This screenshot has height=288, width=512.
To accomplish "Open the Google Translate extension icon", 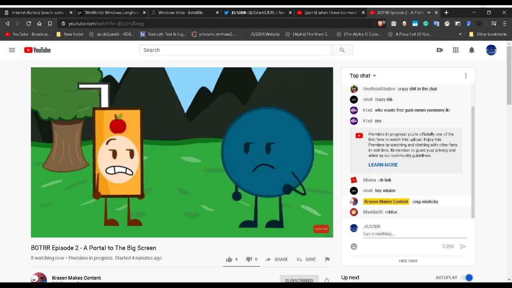I will pyautogui.click(x=436, y=24).
